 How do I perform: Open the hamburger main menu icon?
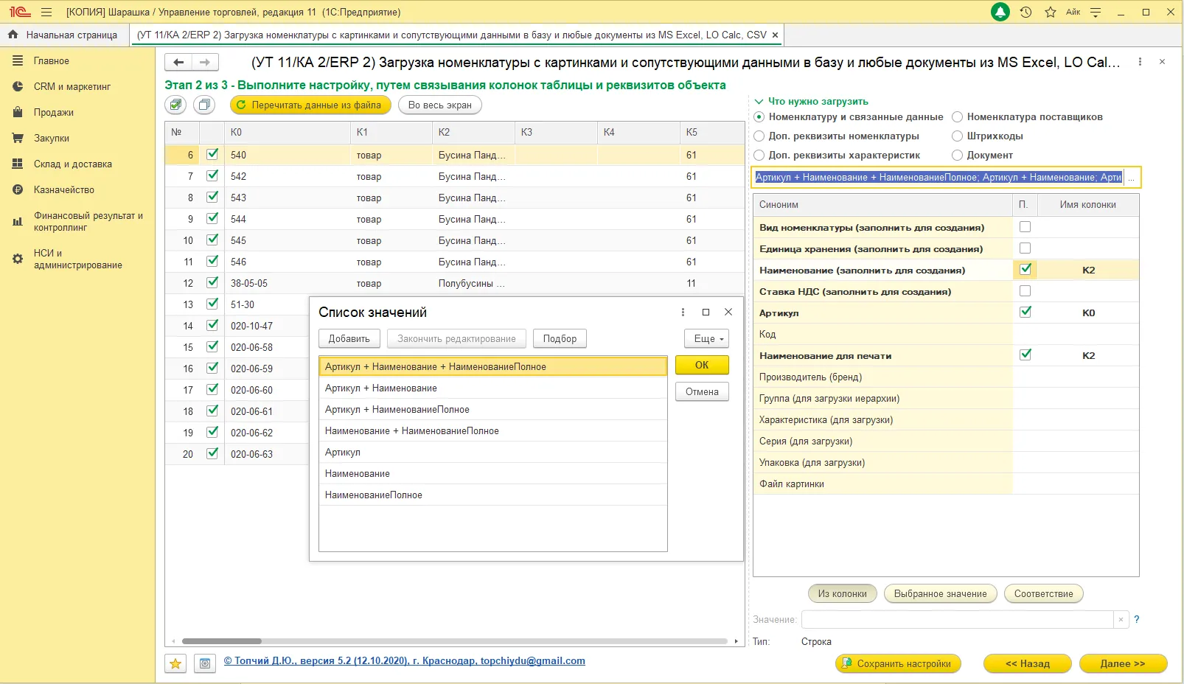tap(46, 13)
